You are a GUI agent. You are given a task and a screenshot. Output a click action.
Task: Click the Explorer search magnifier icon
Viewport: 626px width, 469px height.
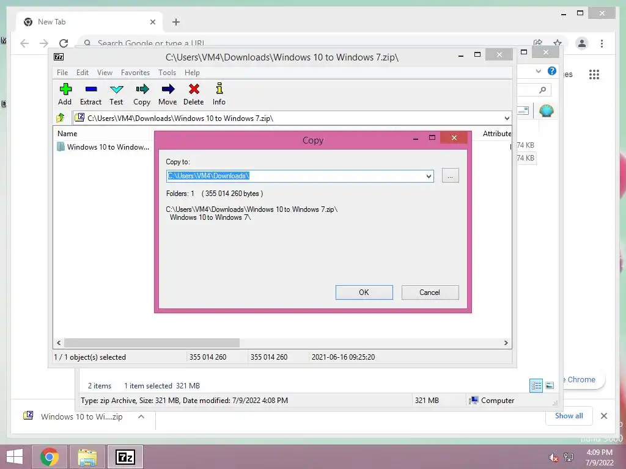[x=542, y=90]
